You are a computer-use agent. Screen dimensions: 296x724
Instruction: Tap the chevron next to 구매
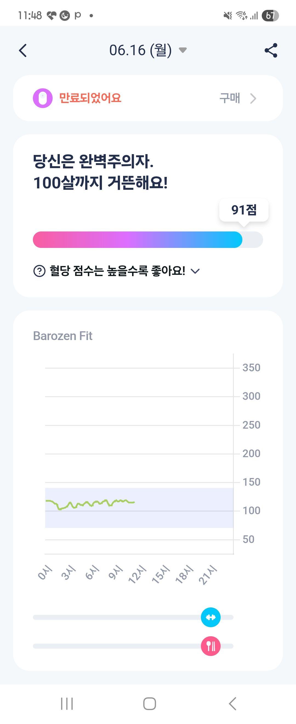(253, 98)
